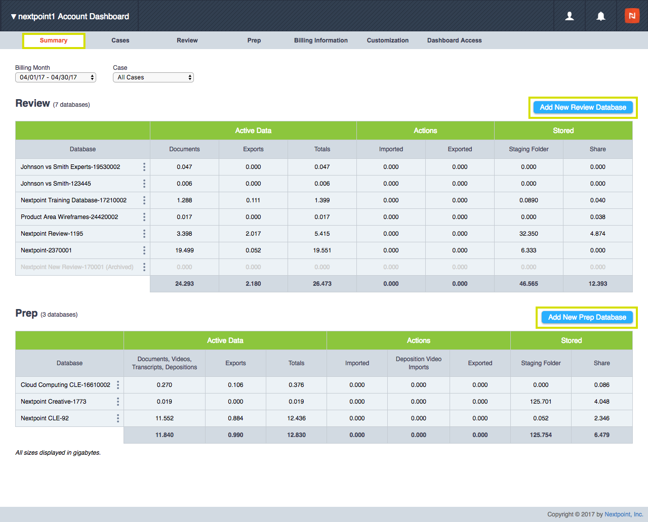Viewport: 648px width, 522px height.
Task: Click the Prep Staging Folder value 125.701
Action: point(541,402)
